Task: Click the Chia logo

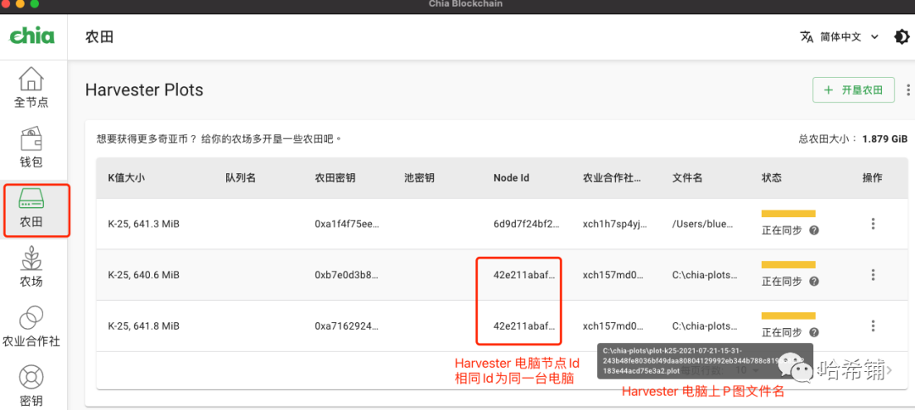Action: coord(32,36)
